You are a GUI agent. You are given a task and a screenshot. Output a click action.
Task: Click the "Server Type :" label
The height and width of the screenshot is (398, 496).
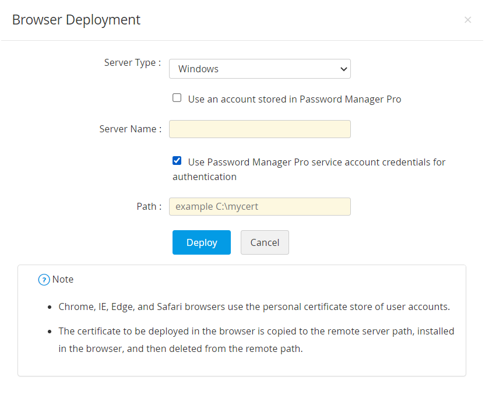tap(132, 63)
